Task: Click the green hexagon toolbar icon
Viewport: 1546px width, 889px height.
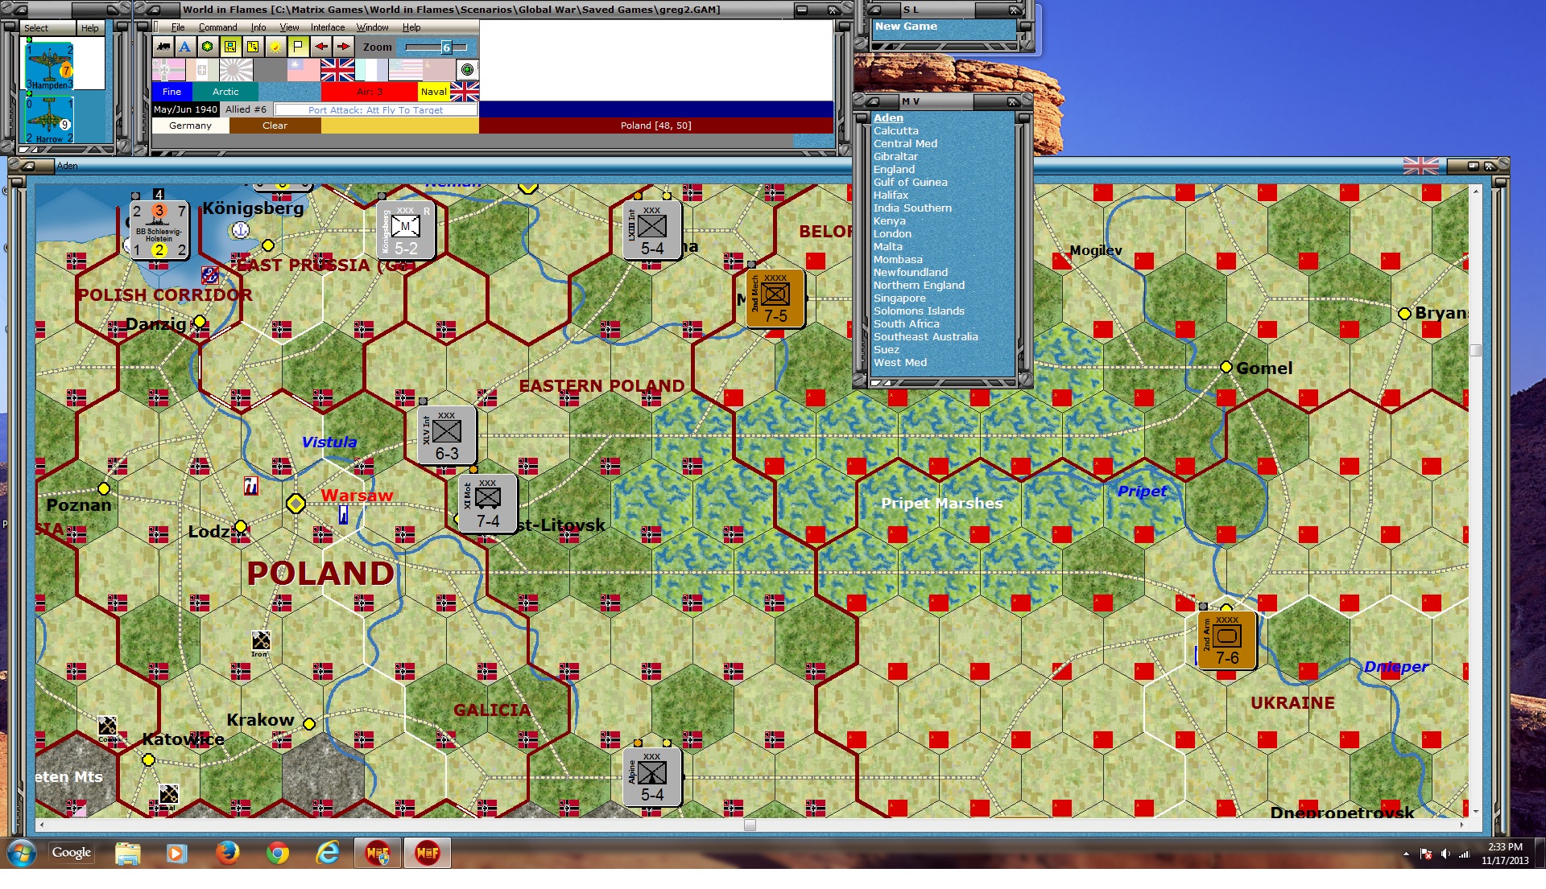Action: pyautogui.click(x=208, y=47)
